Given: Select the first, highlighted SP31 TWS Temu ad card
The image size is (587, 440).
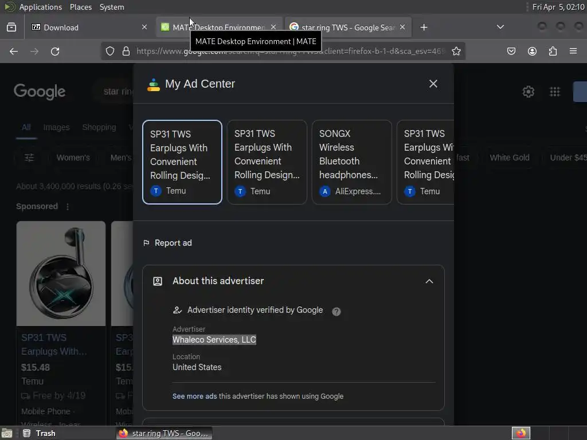Looking at the screenshot, I should point(182,162).
